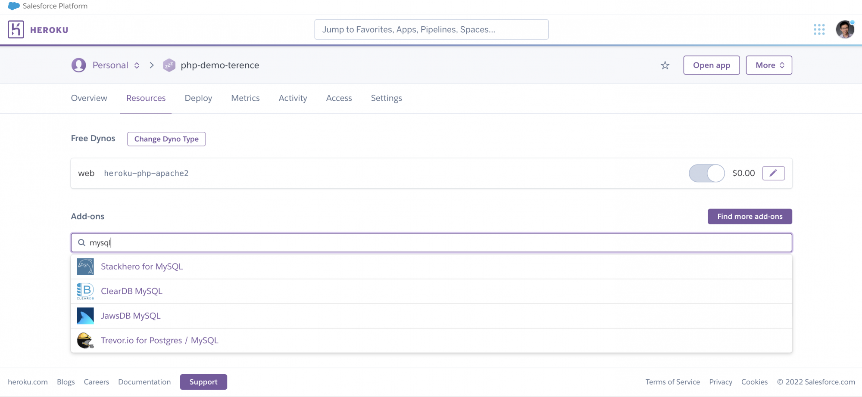The image size is (862, 397).
Task: Click the ClearDB logo icon
Action: pos(85,291)
